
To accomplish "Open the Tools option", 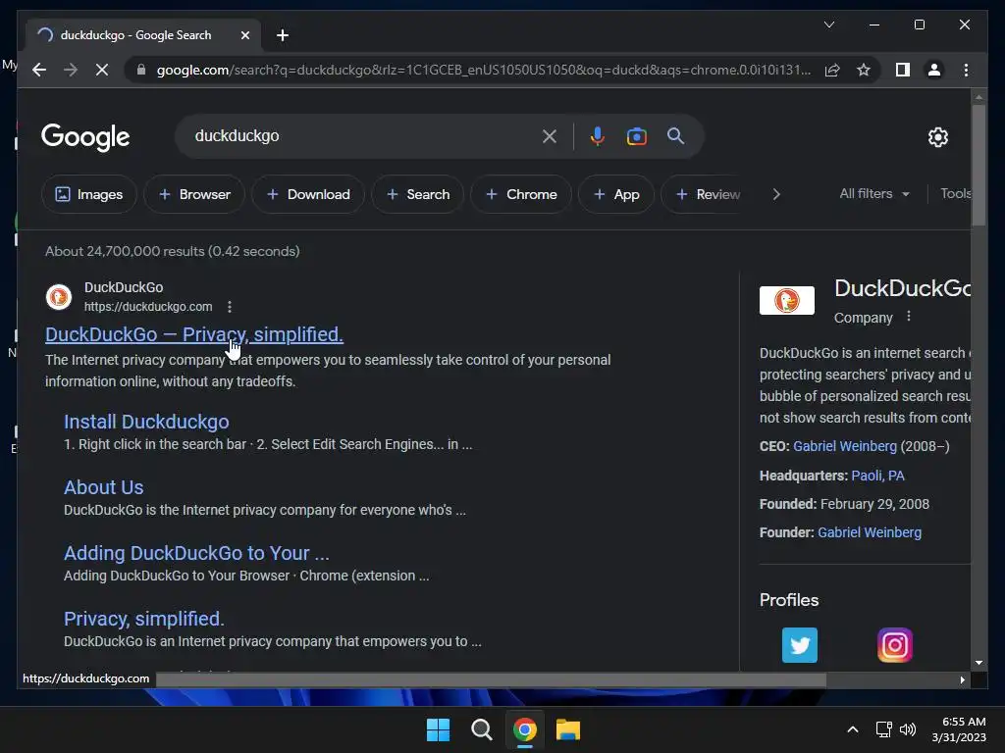I will [955, 193].
